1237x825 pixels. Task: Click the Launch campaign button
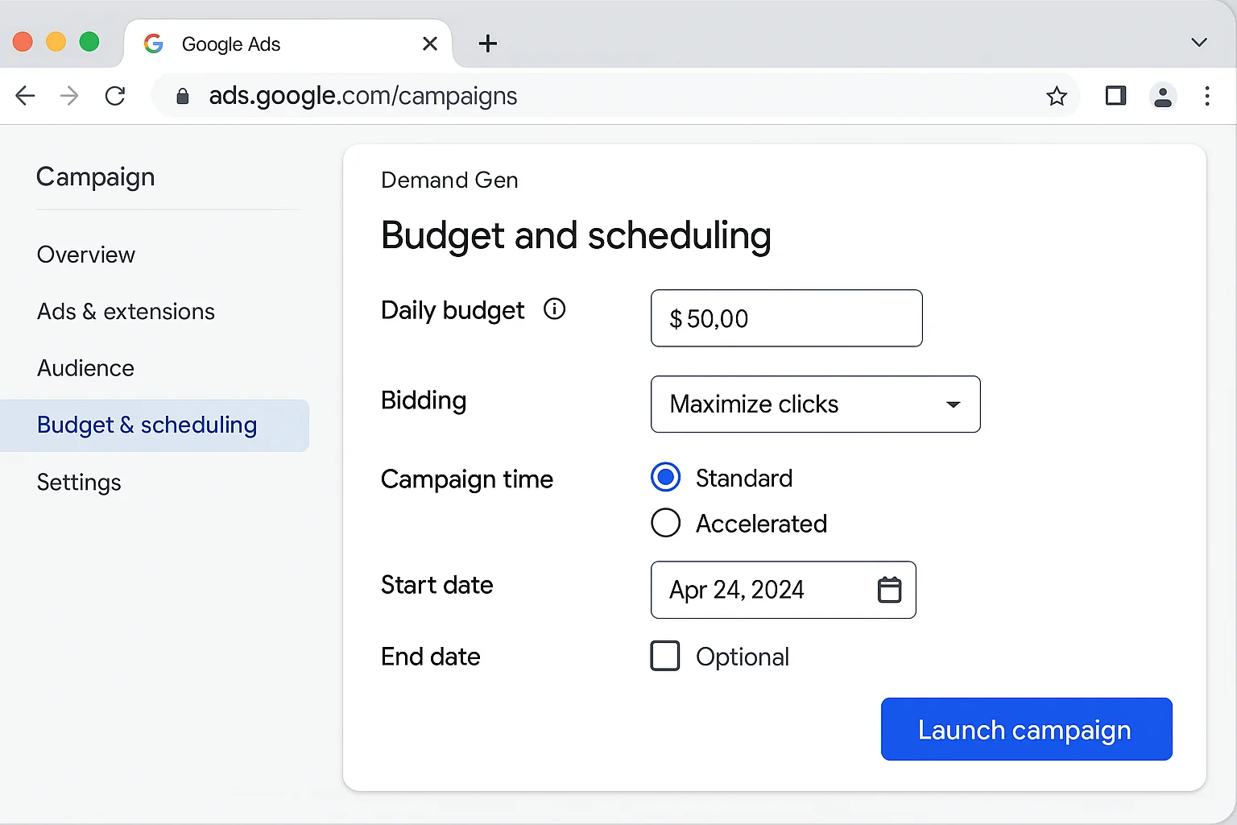1026,729
